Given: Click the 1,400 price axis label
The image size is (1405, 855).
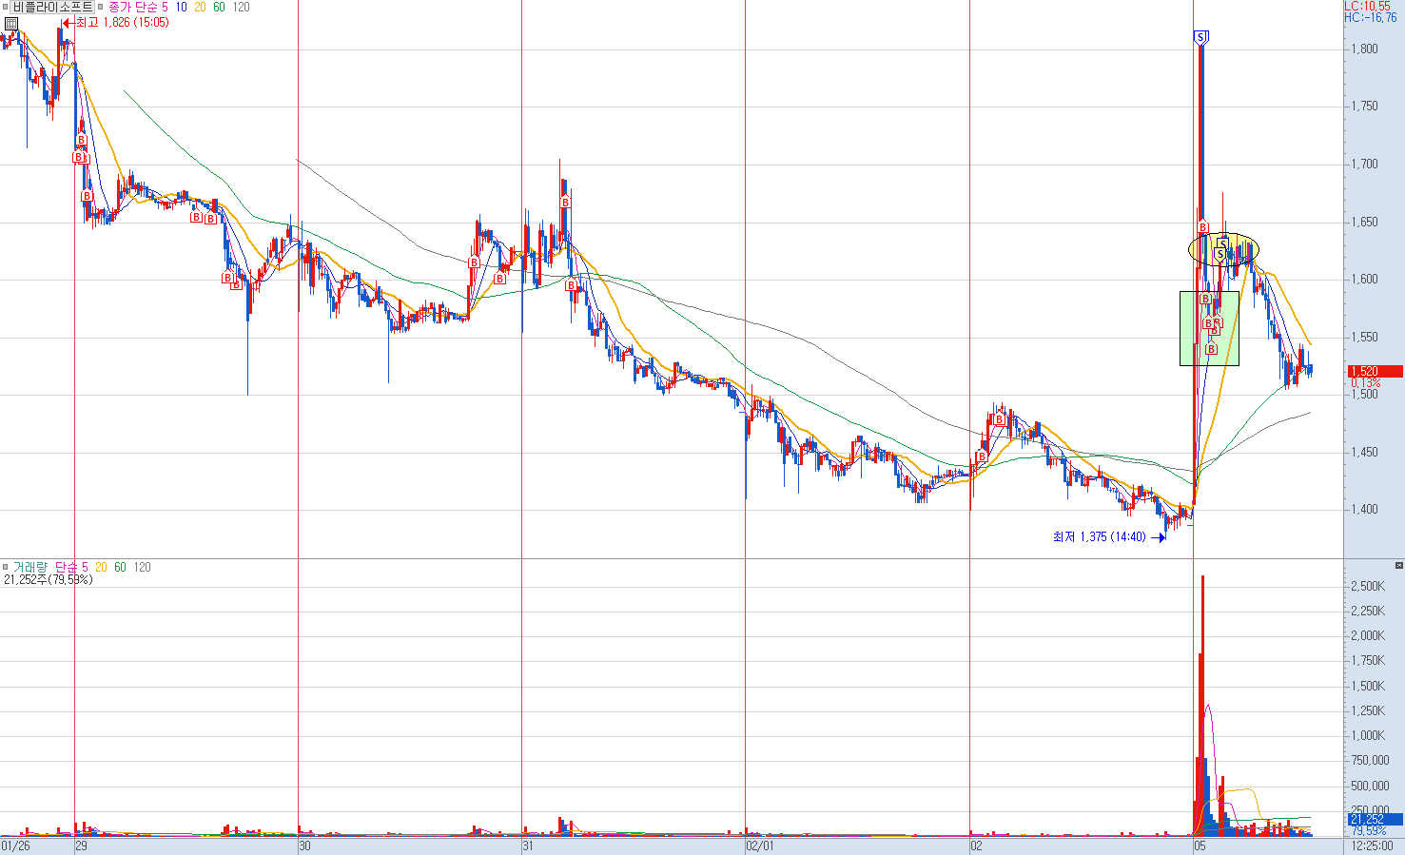Looking at the screenshot, I should pos(1365,509).
